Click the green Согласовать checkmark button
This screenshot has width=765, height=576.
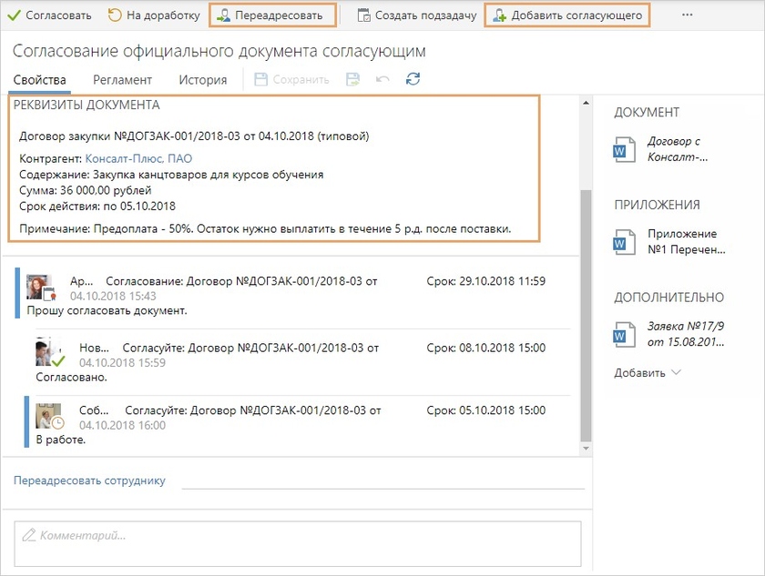click(x=50, y=15)
